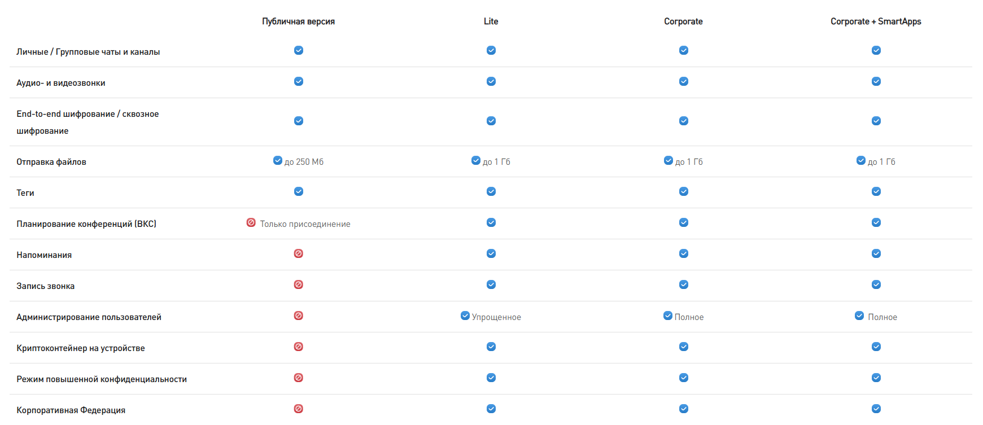Click Corporate + SmartApps checkmark for Аудио- и видеозвонки
Screen dimensions: 983x425
pos(876,81)
